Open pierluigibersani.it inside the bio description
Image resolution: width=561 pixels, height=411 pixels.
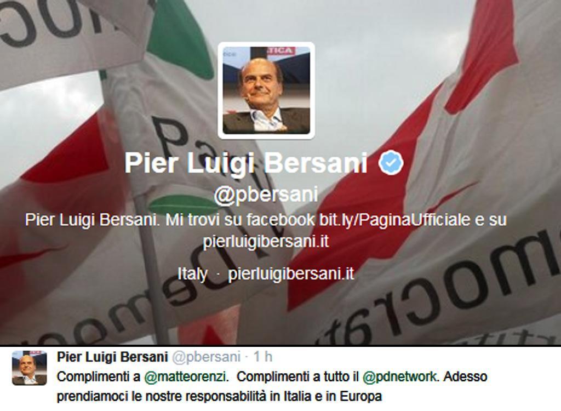(x=266, y=241)
